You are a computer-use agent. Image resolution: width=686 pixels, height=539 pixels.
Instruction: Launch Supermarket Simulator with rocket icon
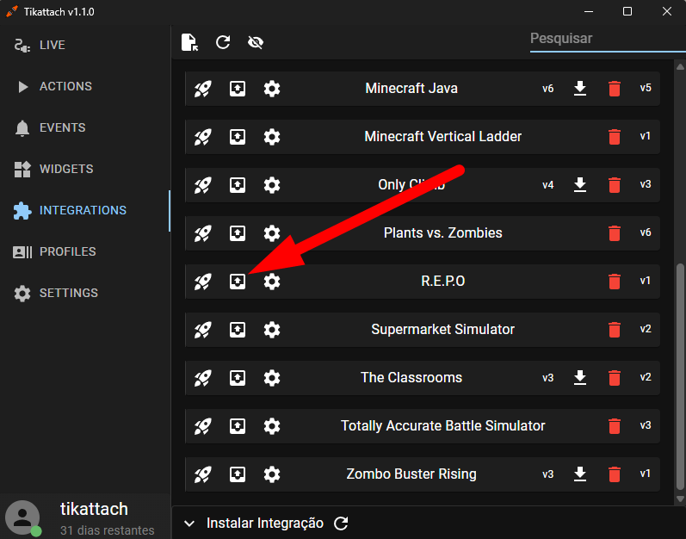[x=202, y=330]
